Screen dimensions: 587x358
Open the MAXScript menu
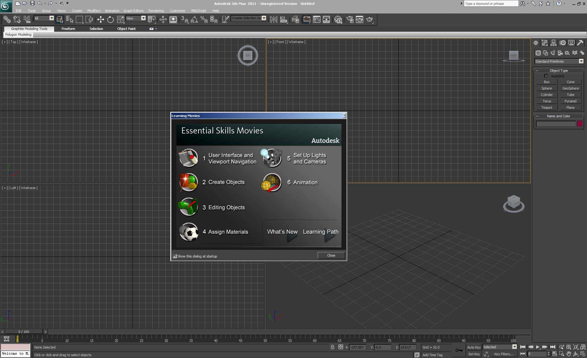coord(198,11)
